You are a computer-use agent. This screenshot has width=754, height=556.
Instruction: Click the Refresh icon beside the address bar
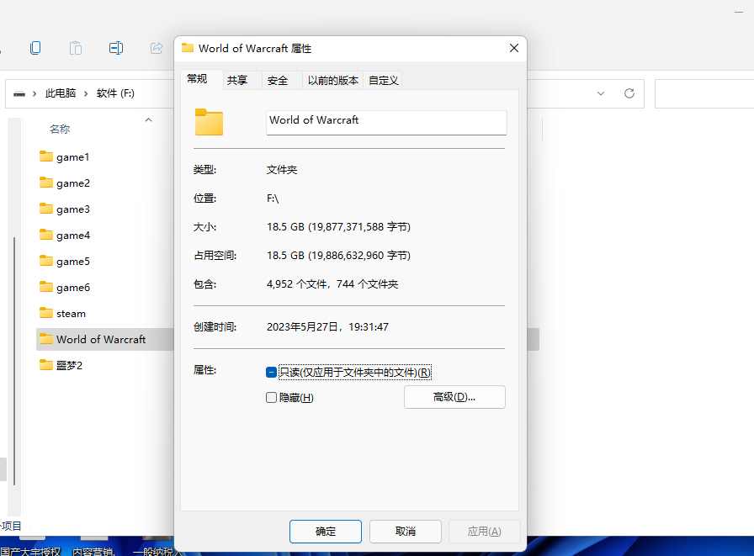[x=629, y=93]
